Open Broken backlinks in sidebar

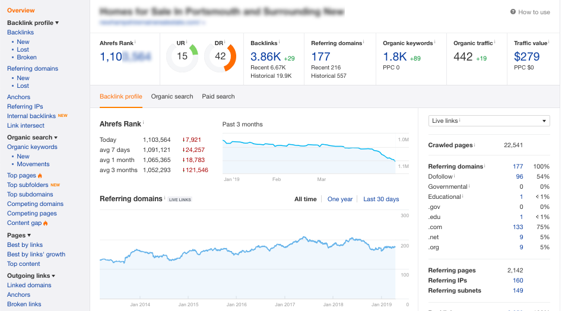click(x=27, y=58)
